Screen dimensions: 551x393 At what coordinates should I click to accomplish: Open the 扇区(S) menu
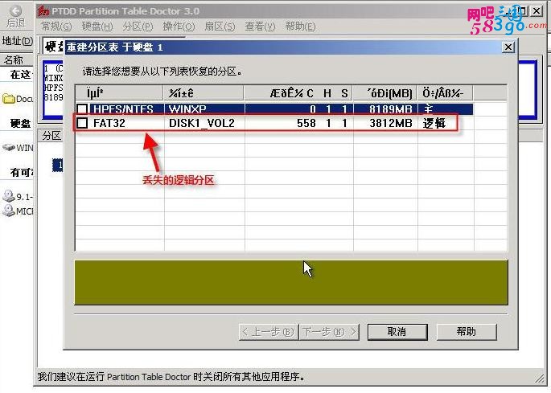pos(220,27)
